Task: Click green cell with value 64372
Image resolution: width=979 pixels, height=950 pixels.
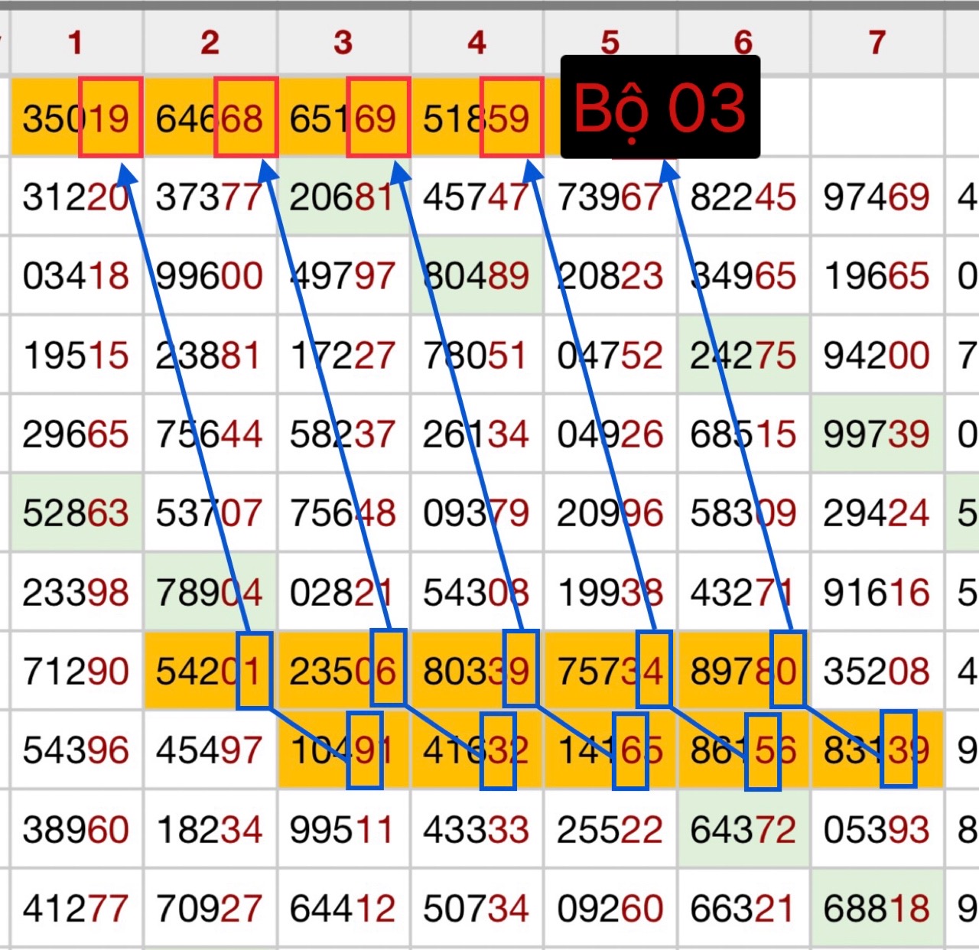Action: point(743,829)
